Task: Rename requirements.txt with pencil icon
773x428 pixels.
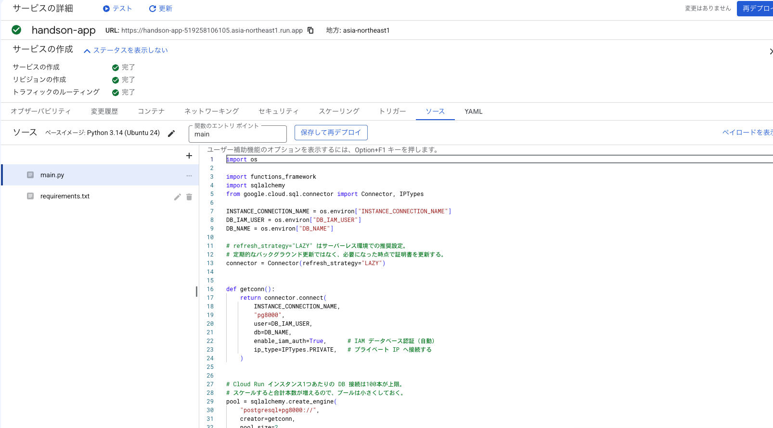Action: (x=178, y=196)
